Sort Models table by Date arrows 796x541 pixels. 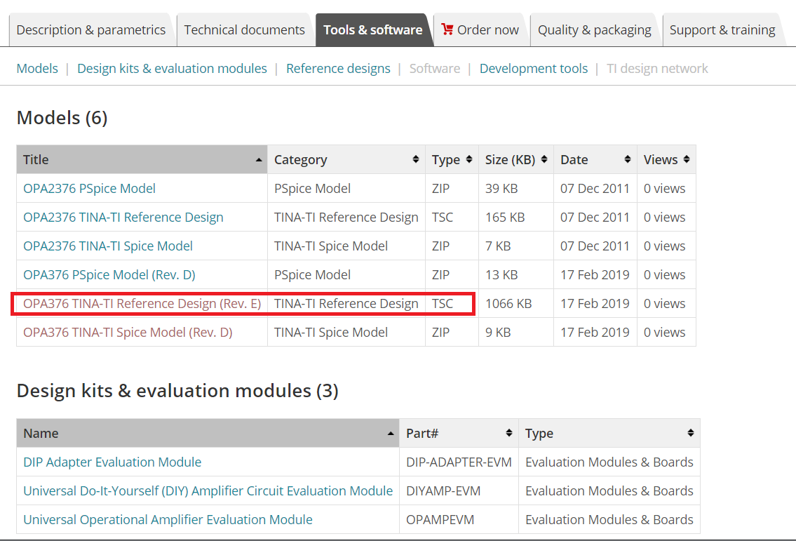pos(628,159)
